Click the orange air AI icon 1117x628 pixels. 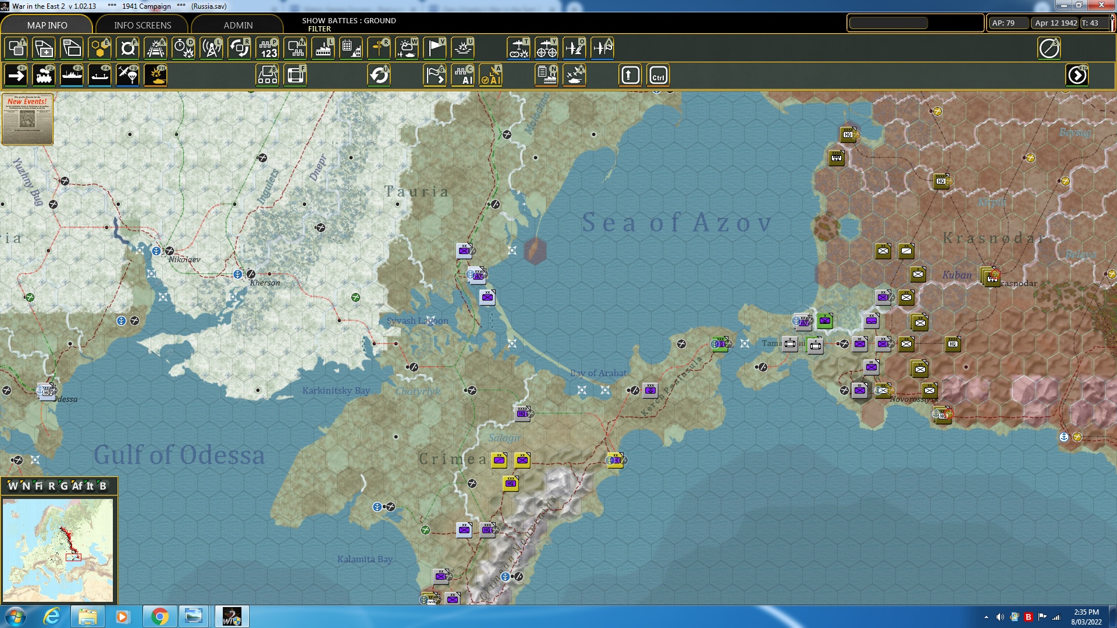click(x=490, y=76)
